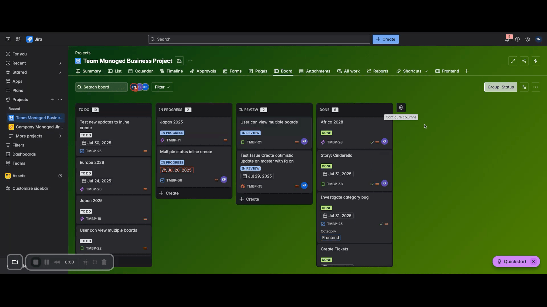This screenshot has width=547, height=307.
Task: Open the Timeline tab
Action: pyautogui.click(x=171, y=71)
